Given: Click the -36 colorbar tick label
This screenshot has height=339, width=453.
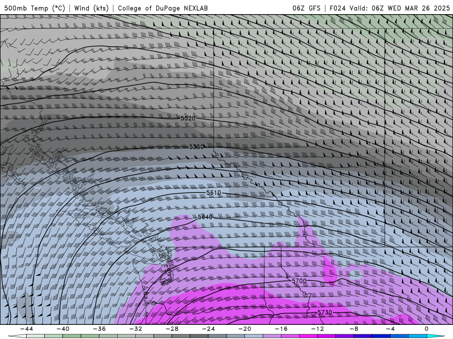Looking at the screenshot, I should pyautogui.click(x=100, y=329).
